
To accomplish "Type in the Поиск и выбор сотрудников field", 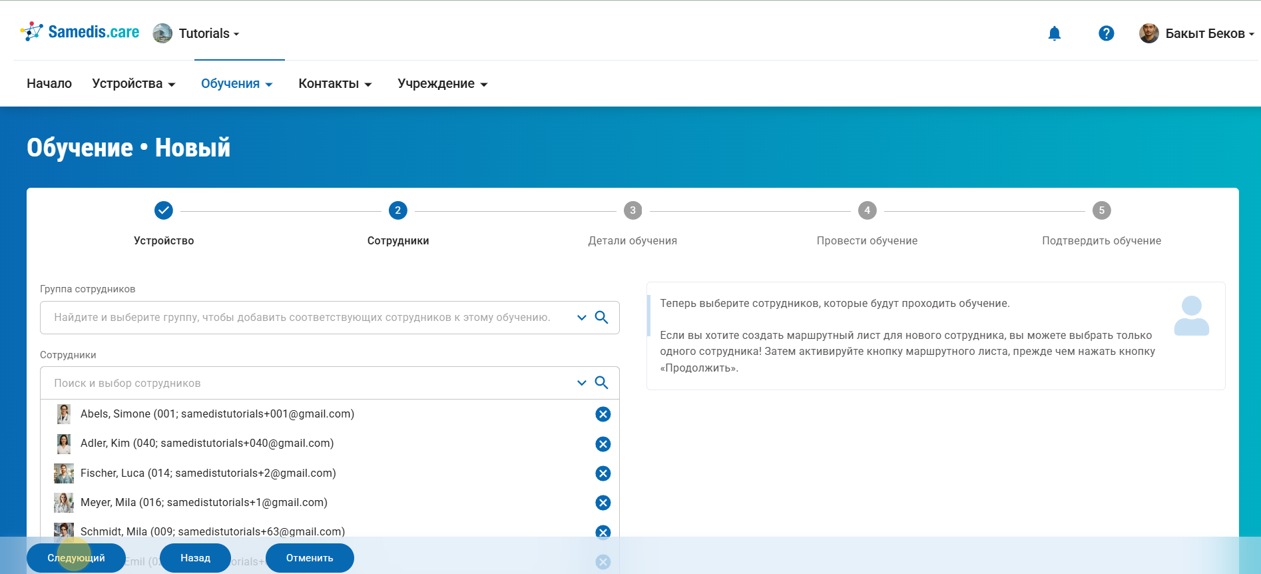I will pyautogui.click(x=306, y=383).
